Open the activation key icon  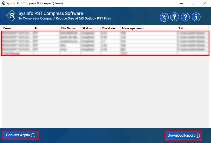click(x=175, y=17)
